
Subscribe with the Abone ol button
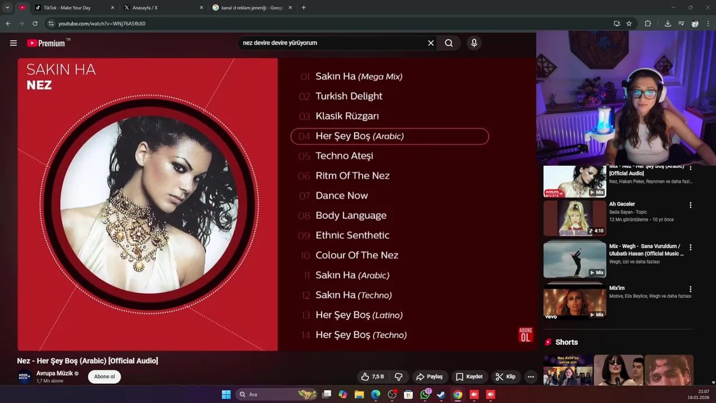[x=105, y=377]
